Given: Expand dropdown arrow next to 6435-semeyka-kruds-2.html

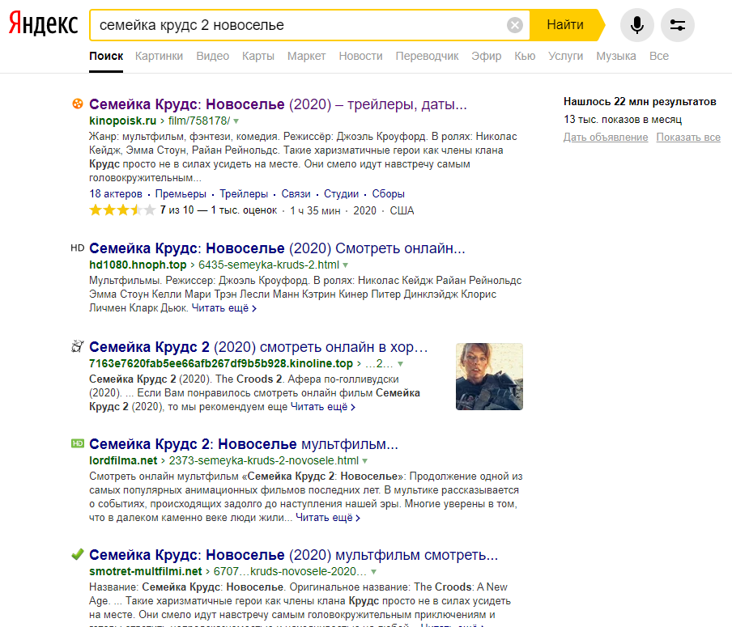Looking at the screenshot, I should coord(346,265).
